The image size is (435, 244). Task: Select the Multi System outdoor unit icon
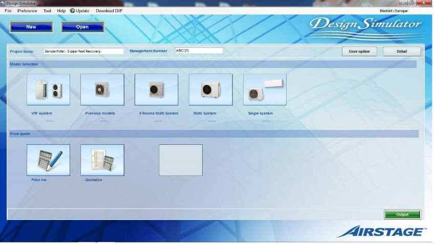pos(210,90)
